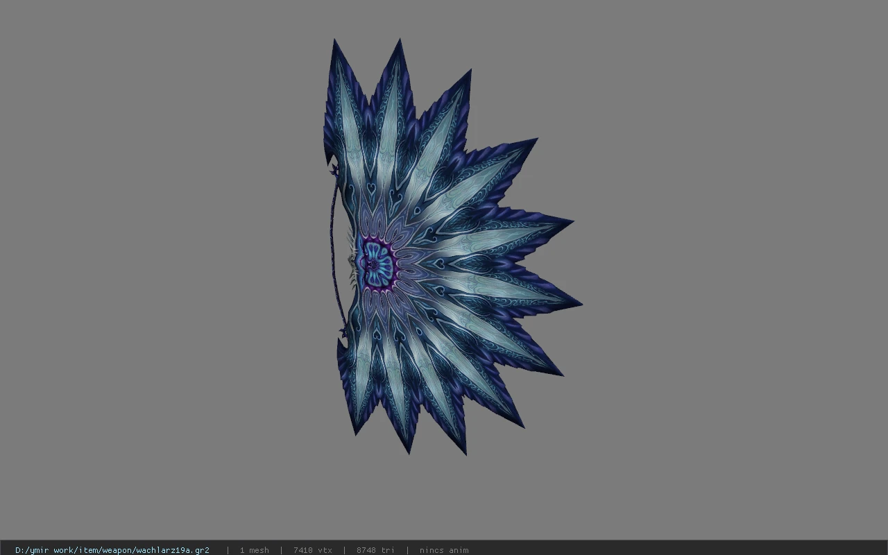Select the "7410 vtx" vertex count

[x=313, y=550]
